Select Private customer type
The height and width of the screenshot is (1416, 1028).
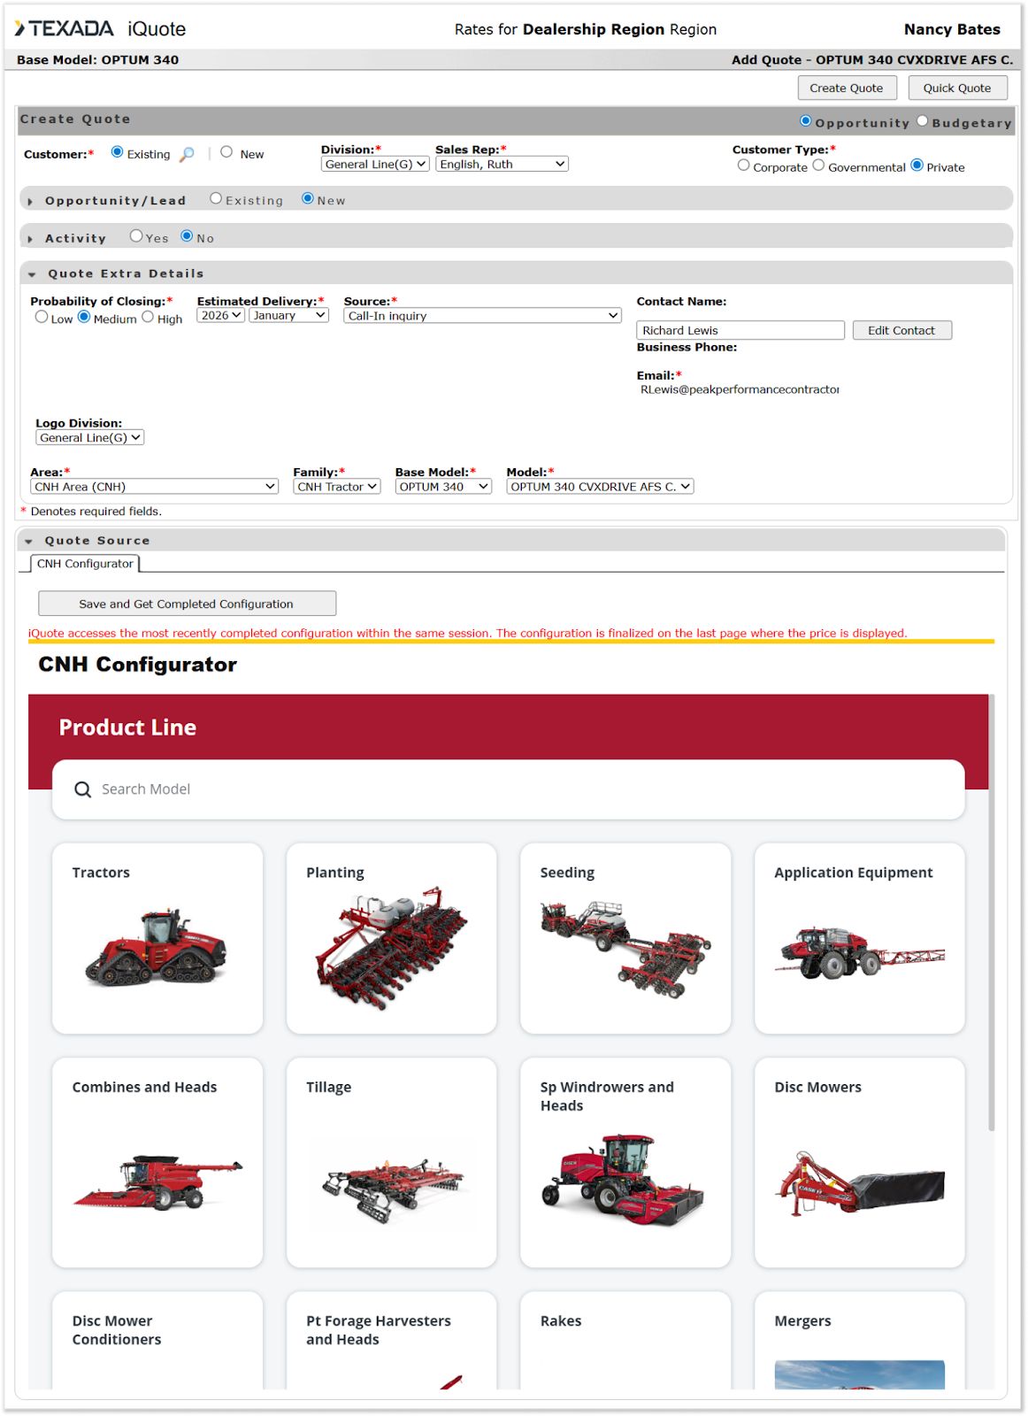click(x=917, y=165)
